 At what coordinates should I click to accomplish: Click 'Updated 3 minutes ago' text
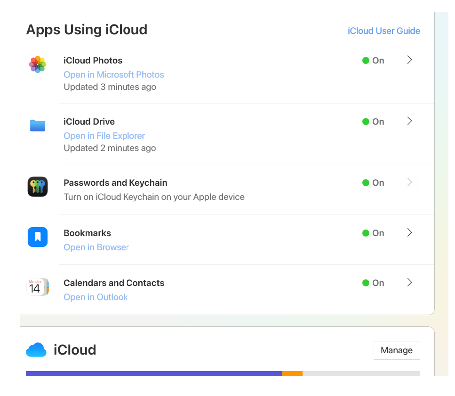[110, 87]
